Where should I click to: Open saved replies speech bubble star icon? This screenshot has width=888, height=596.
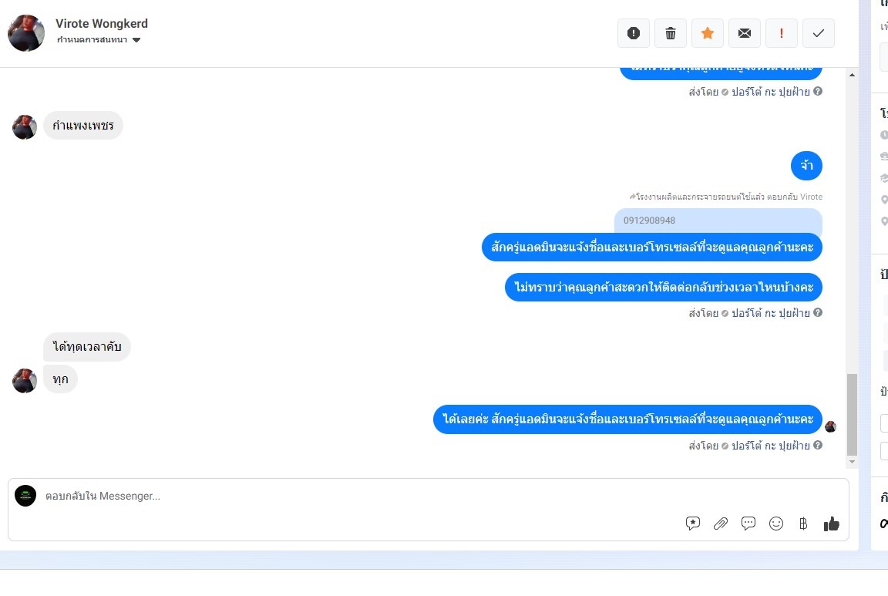coord(693,524)
